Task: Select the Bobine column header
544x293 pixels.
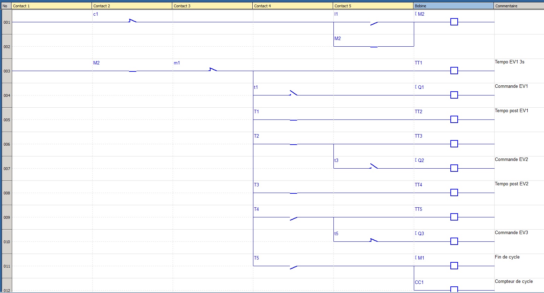Action: (x=453, y=6)
